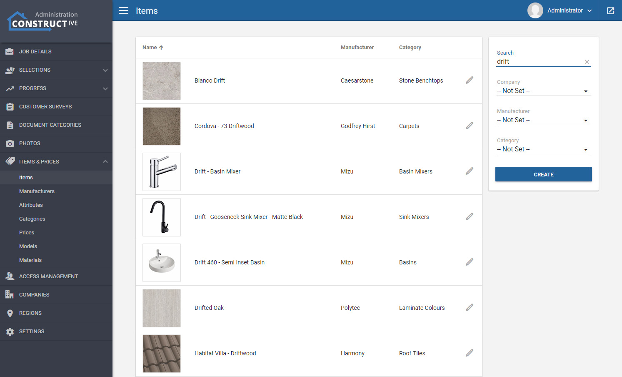Screen dimensions: 622x377
Task: Edit the Bianco Drift item
Action: (469, 80)
